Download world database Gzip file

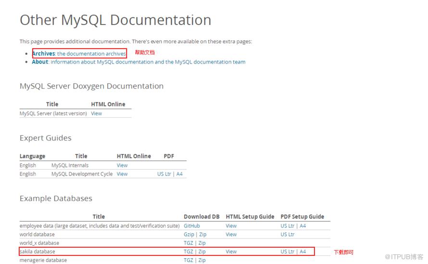point(189,235)
